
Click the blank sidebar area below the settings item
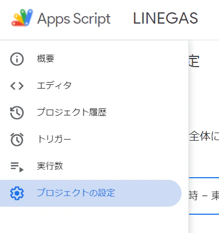(94, 220)
